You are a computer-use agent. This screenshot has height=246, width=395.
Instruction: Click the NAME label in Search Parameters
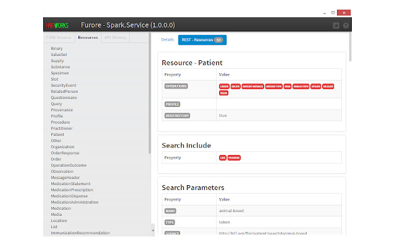170,211
